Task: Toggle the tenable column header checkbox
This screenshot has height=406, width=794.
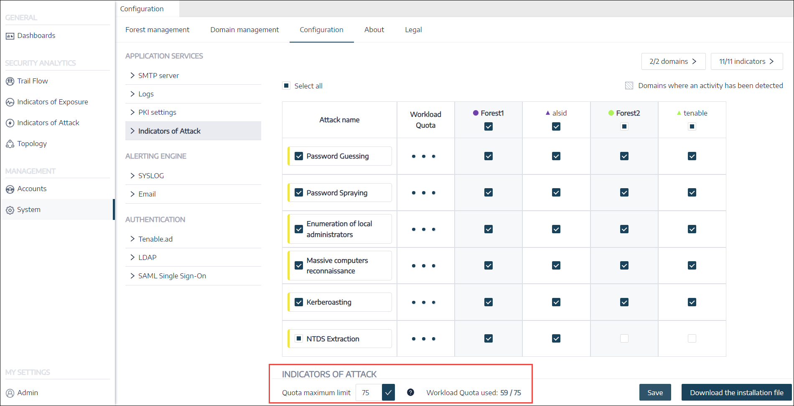Action: click(692, 126)
